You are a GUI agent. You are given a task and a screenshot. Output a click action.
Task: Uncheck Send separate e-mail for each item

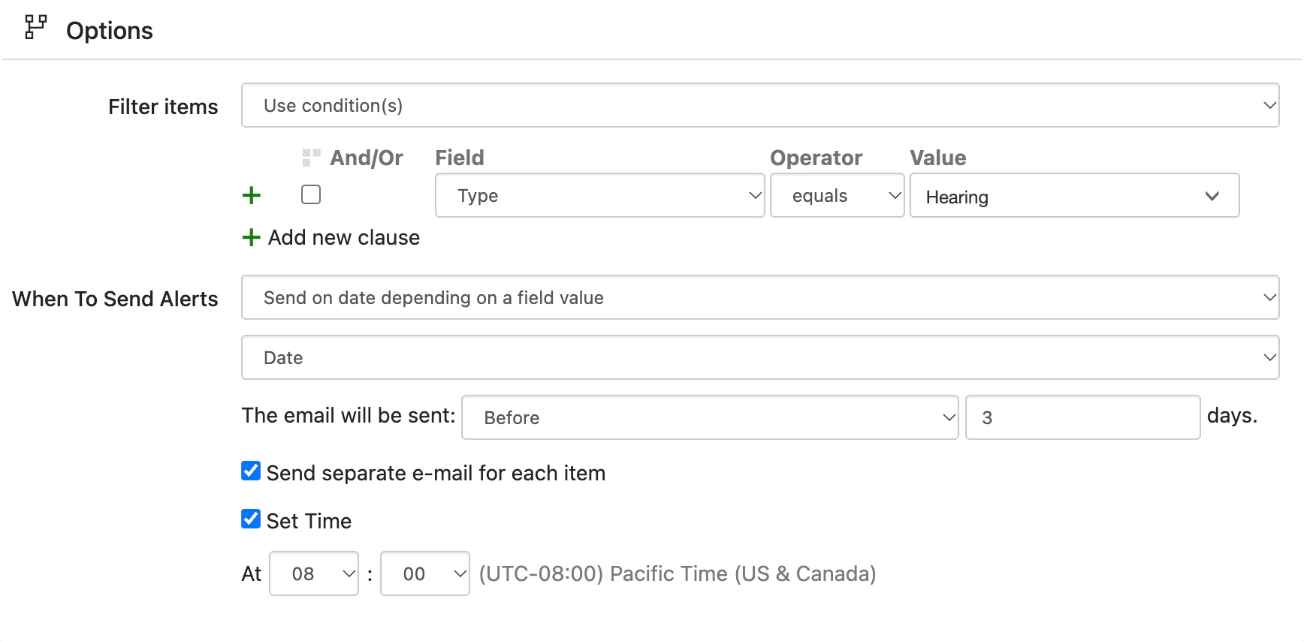251,471
